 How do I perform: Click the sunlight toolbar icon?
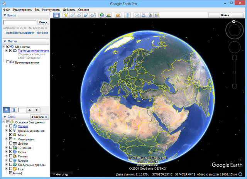[108, 15]
